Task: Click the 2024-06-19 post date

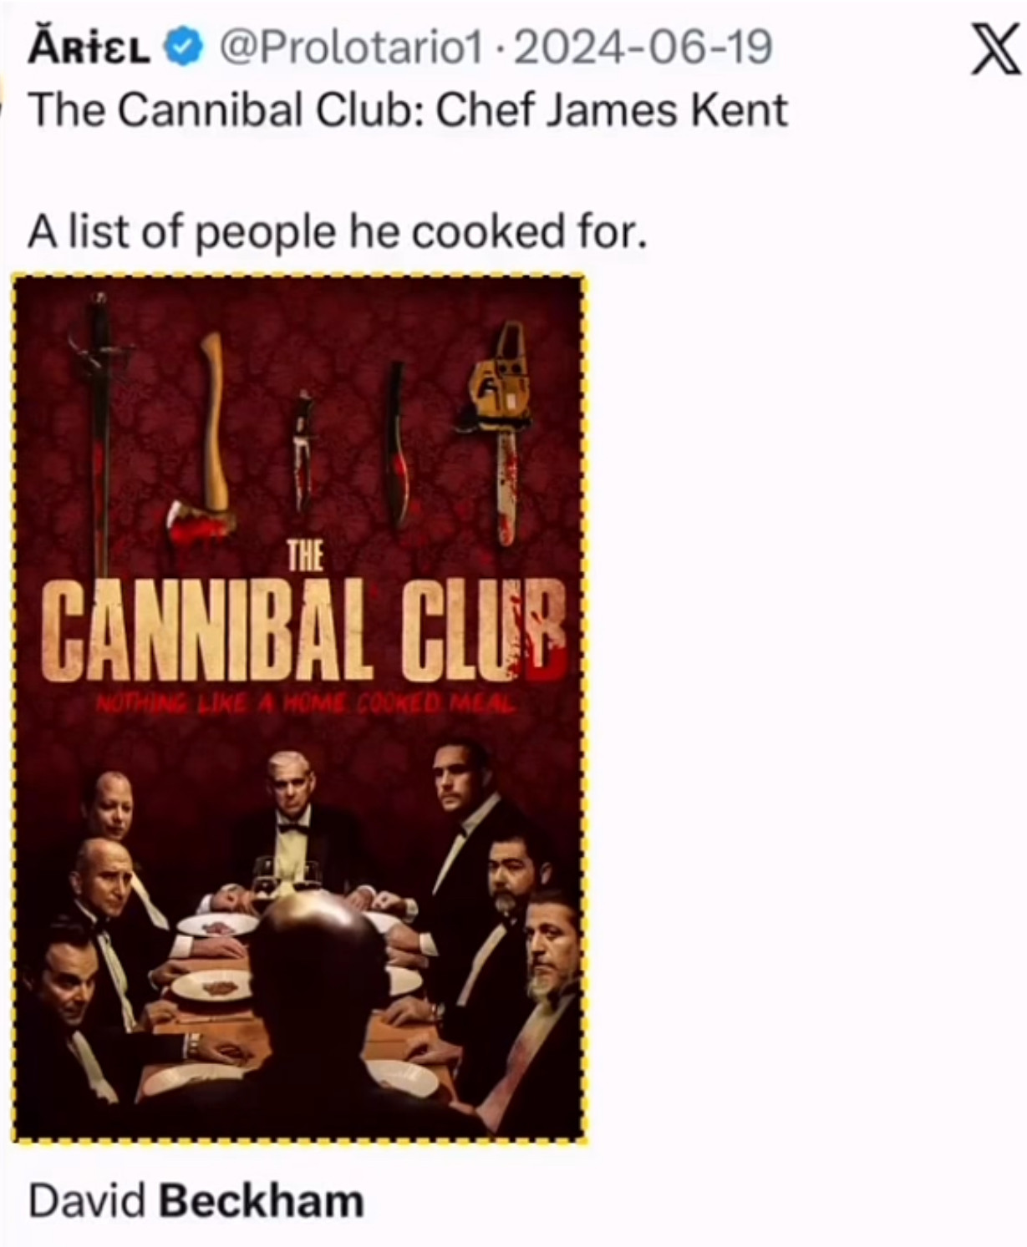Action: tap(643, 48)
